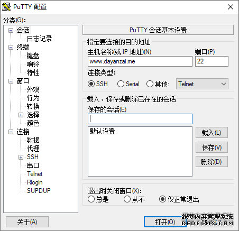Expand the SSH tree node

point(21,158)
